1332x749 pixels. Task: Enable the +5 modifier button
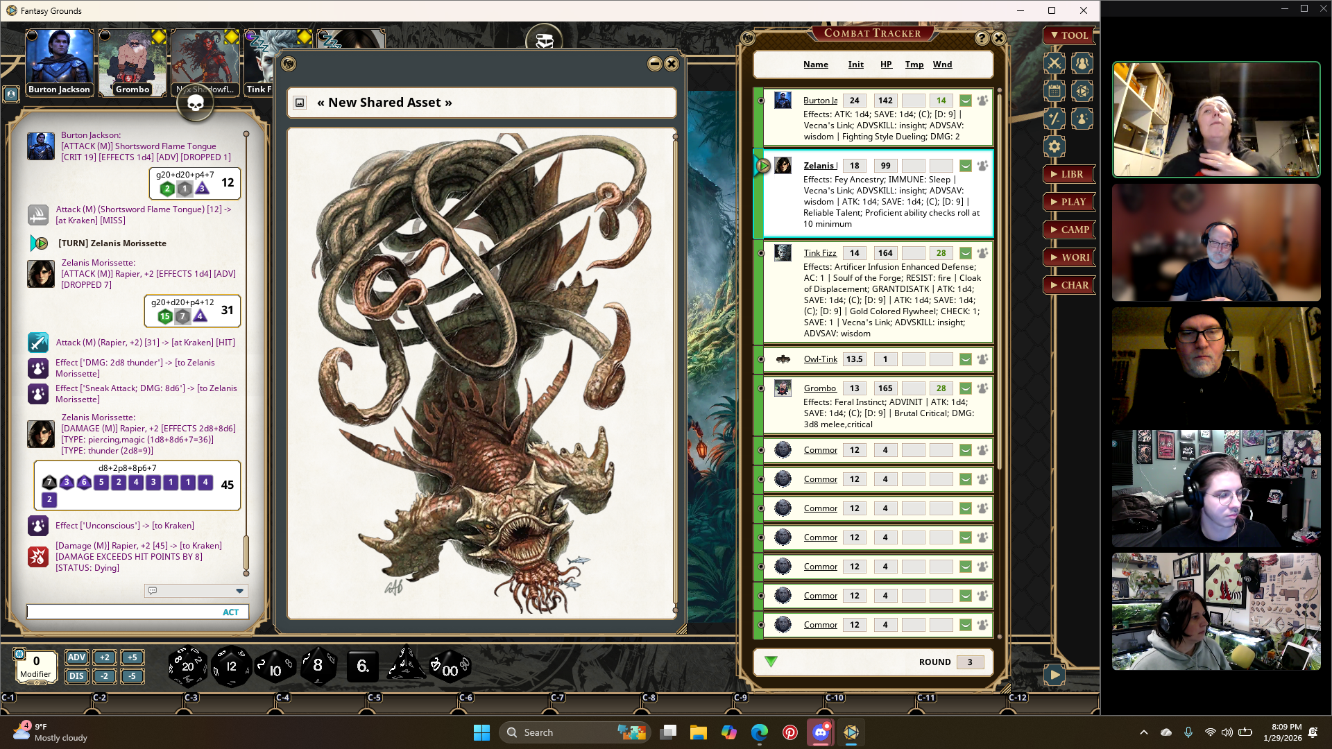tap(132, 657)
